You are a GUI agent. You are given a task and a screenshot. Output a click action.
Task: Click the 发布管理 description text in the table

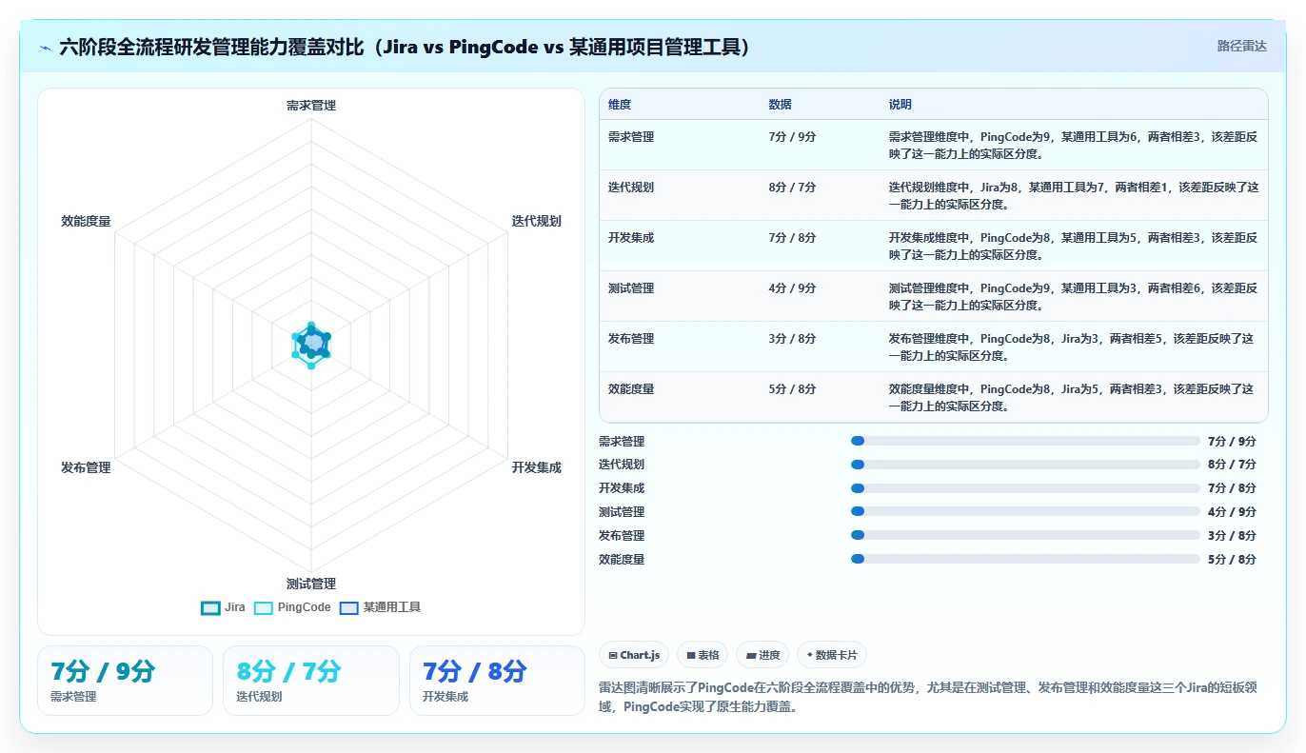pyautogui.click(x=1073, y=347)
